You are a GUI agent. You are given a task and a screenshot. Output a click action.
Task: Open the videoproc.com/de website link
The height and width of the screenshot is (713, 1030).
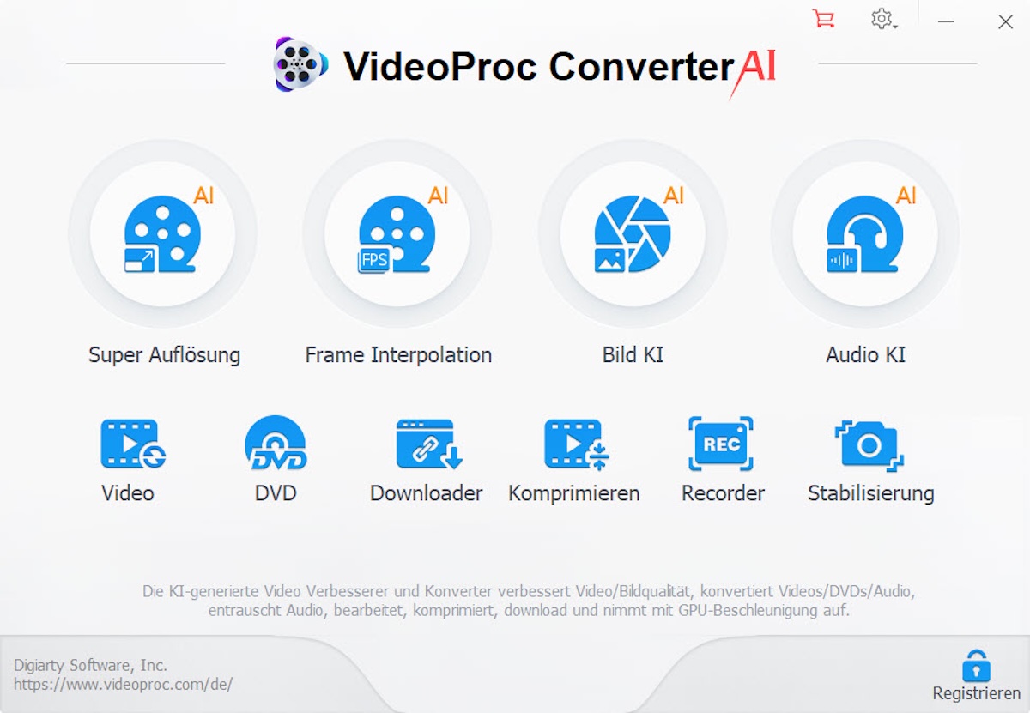pos(123,685)
